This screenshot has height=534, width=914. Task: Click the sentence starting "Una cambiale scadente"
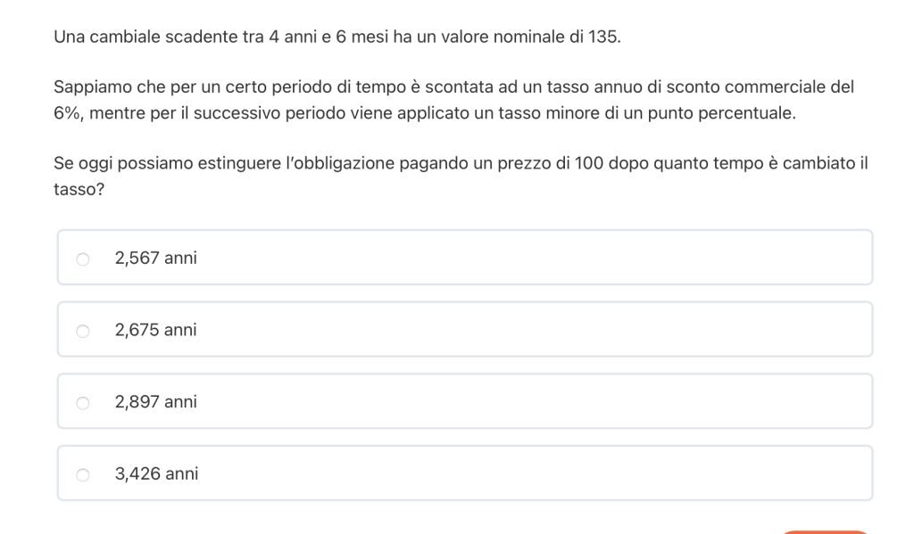[x=337, y=37]
